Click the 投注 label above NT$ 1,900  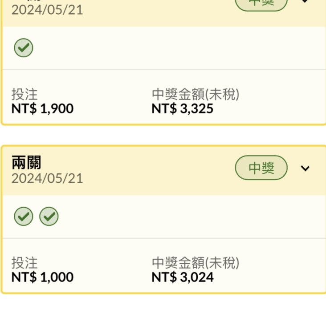24,94
